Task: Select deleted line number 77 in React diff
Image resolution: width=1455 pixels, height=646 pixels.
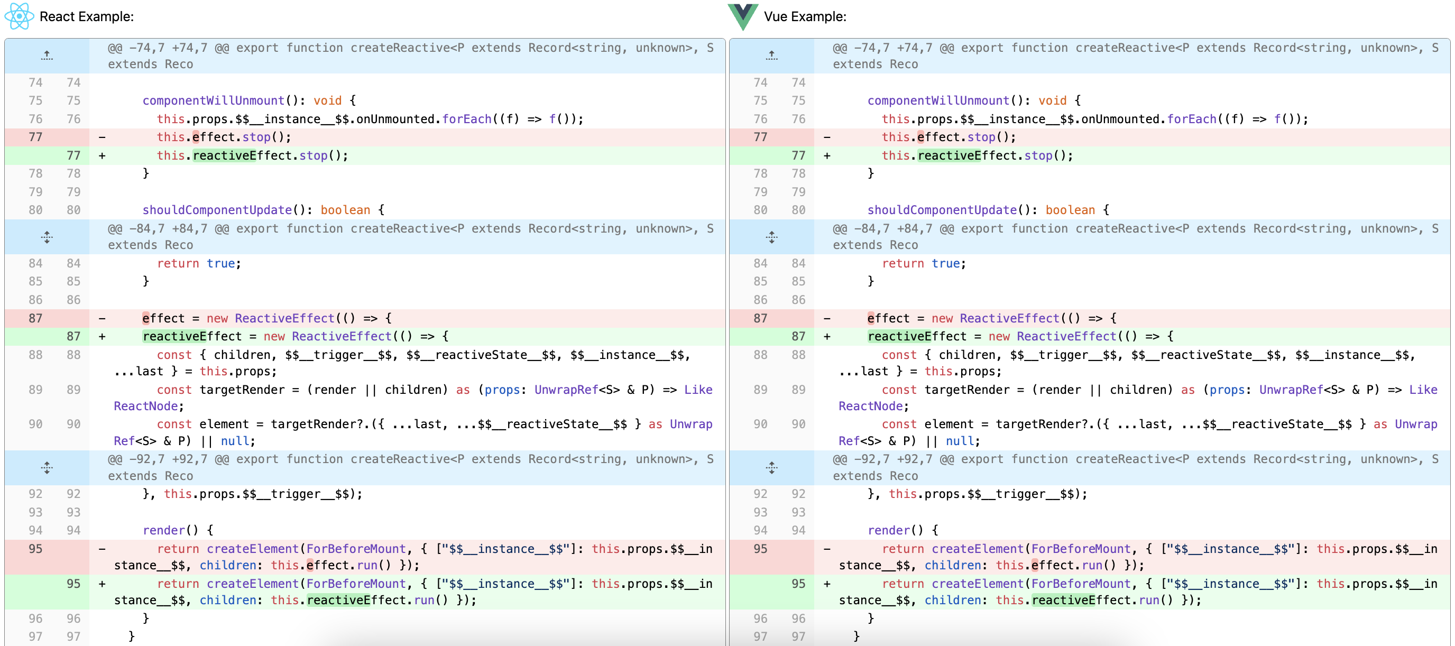Action: click(x=35, y=136)
